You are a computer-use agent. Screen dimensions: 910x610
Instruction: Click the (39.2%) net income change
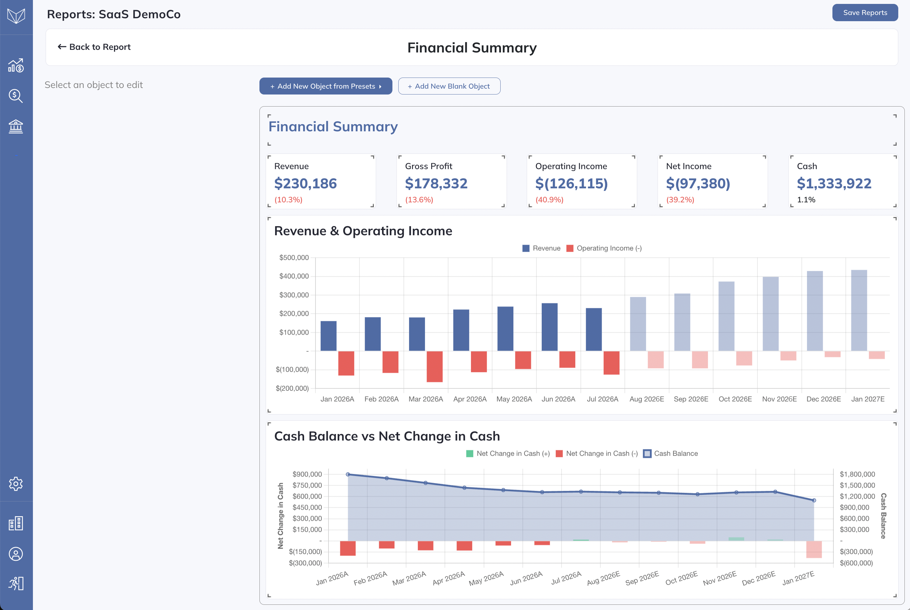pos(680,199)
